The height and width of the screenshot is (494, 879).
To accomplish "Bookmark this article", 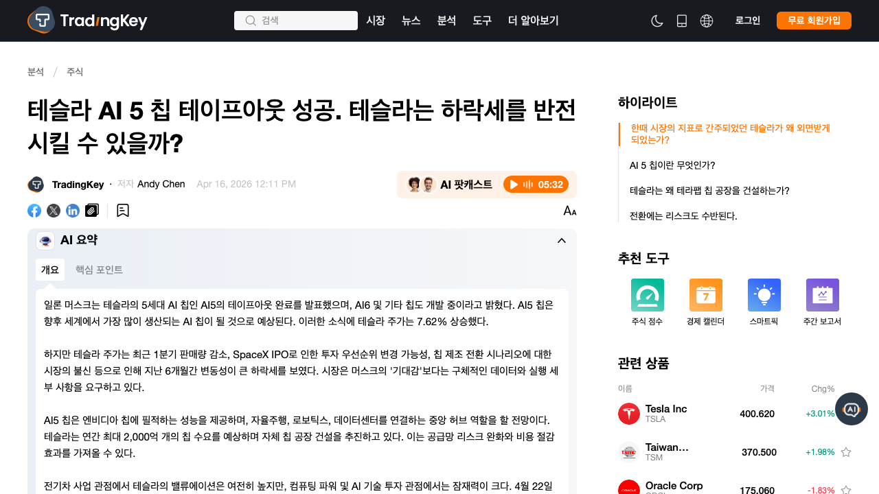I will click(123, 211).
